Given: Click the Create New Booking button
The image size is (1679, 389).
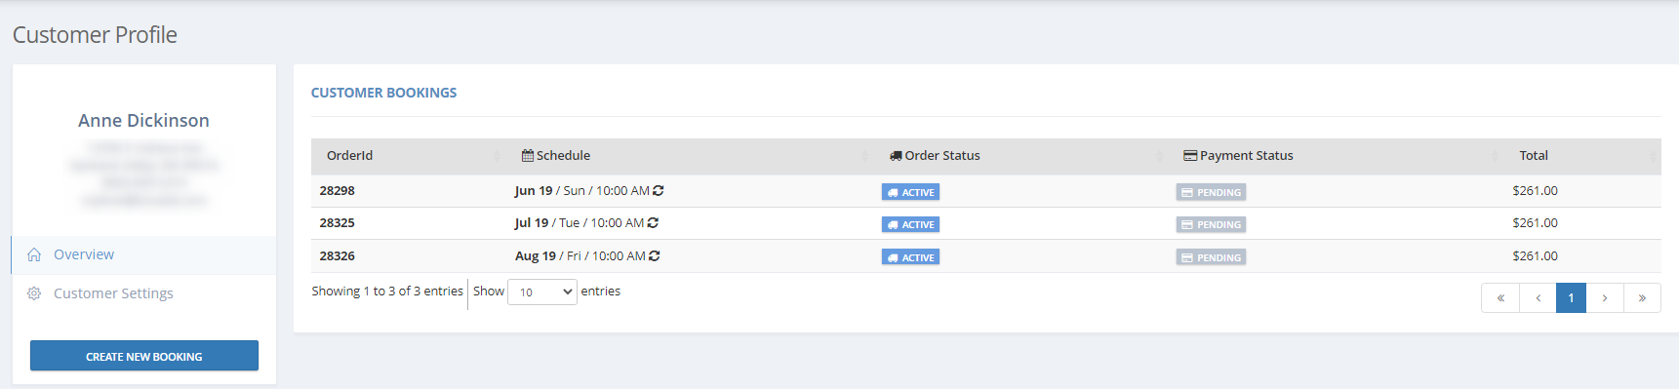Looking at the screenshot, I should tap(144, 356).
